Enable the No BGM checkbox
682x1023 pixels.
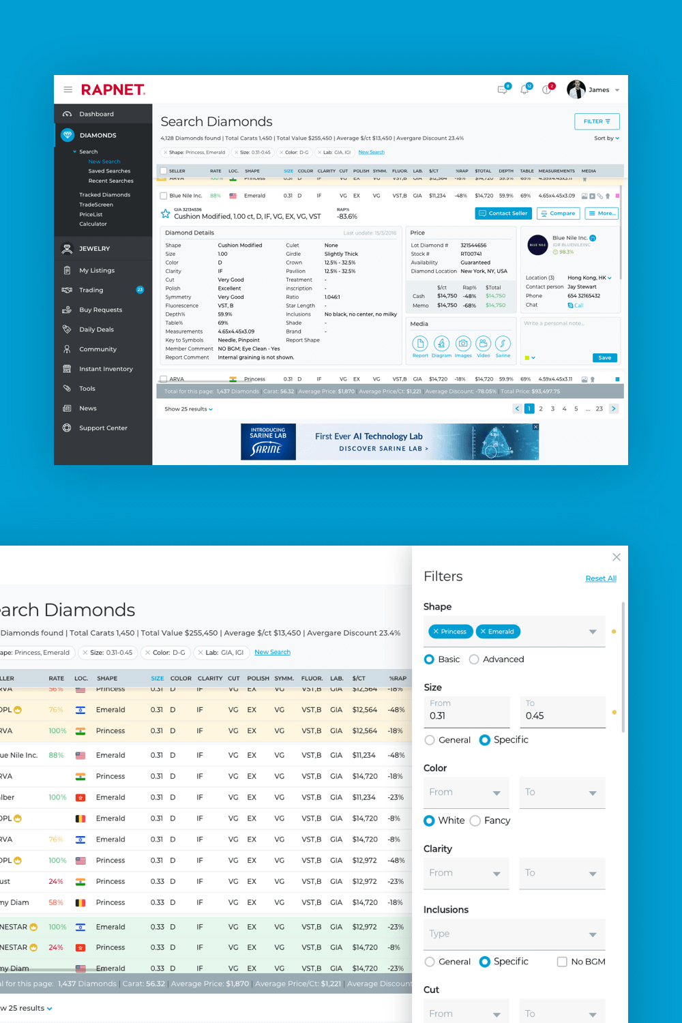click(562, 962)
